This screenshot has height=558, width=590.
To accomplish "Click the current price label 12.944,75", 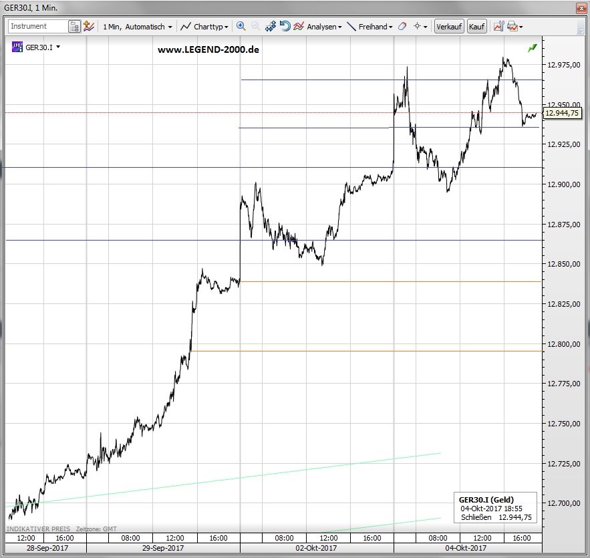I will (562, 113).
